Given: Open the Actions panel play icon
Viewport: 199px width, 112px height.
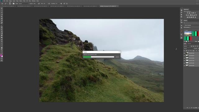Looking at the screenshot, I should point(181,15).
